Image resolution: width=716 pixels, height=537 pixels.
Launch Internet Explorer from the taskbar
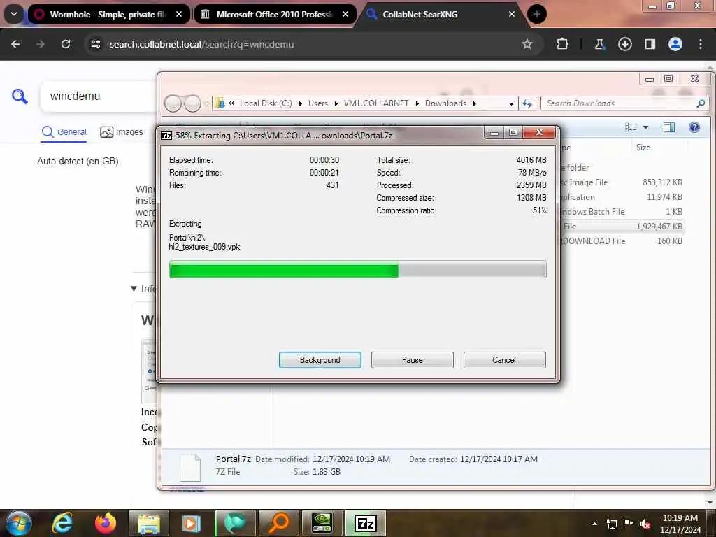[x=62, y=523]
